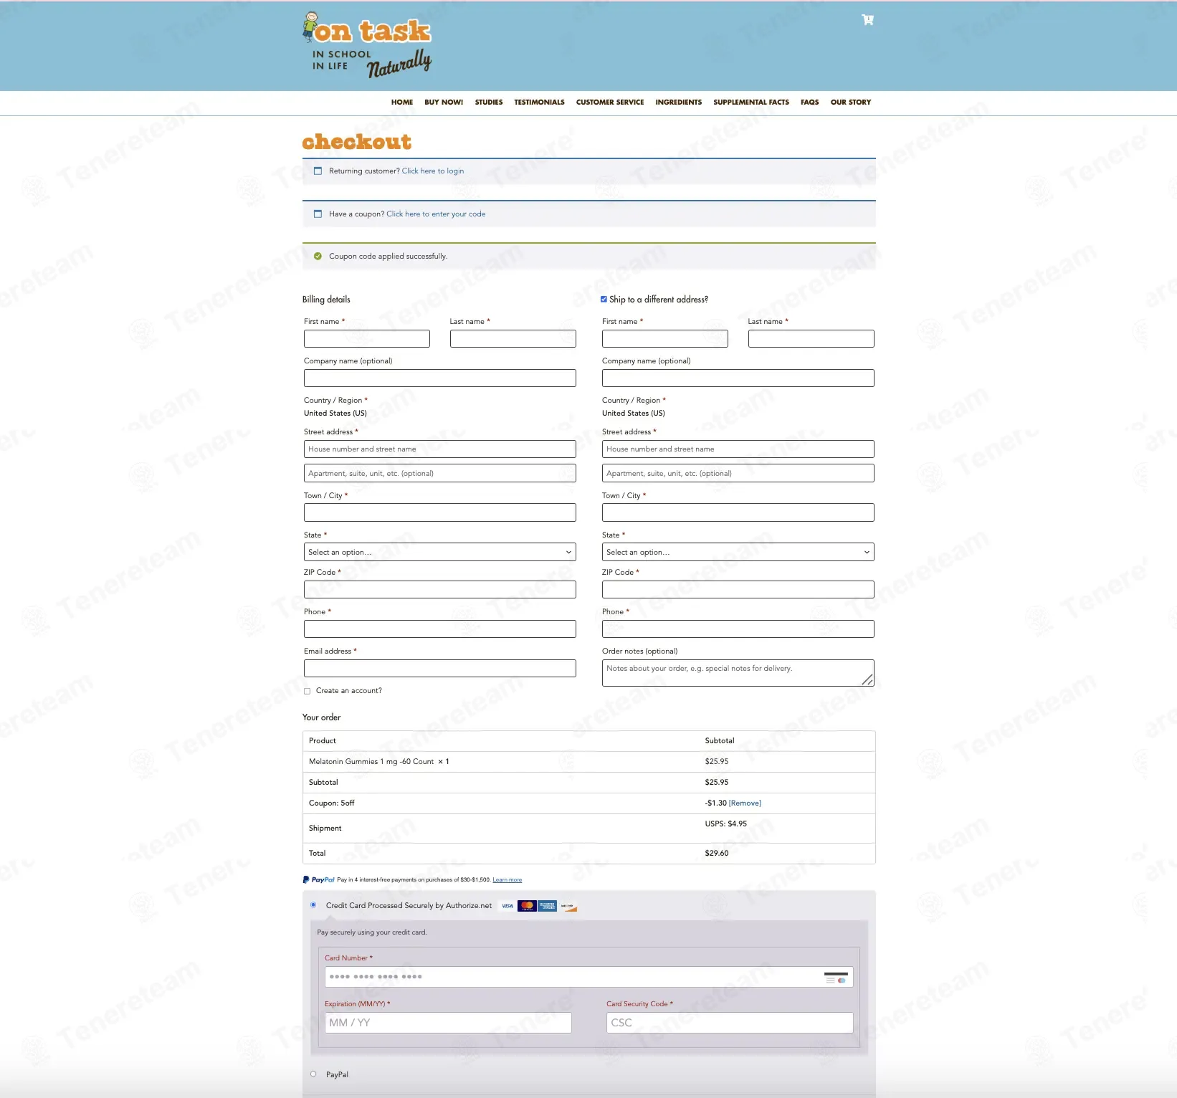Viewport: 1177px width, 1098px height.
Task: Click the On Task logo
Action: pos(367,44)
